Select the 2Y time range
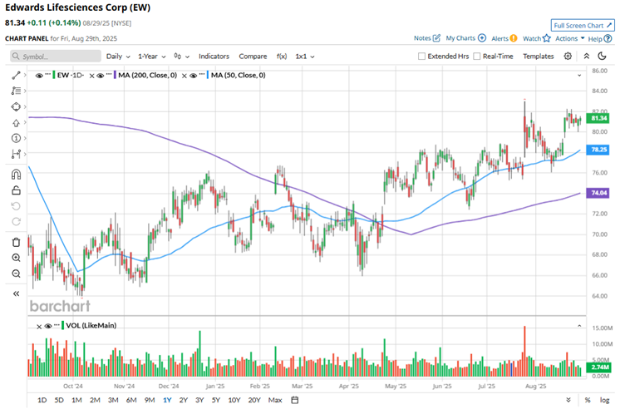The width and height of the screenshot is (625, 419). tap(184, 400)
